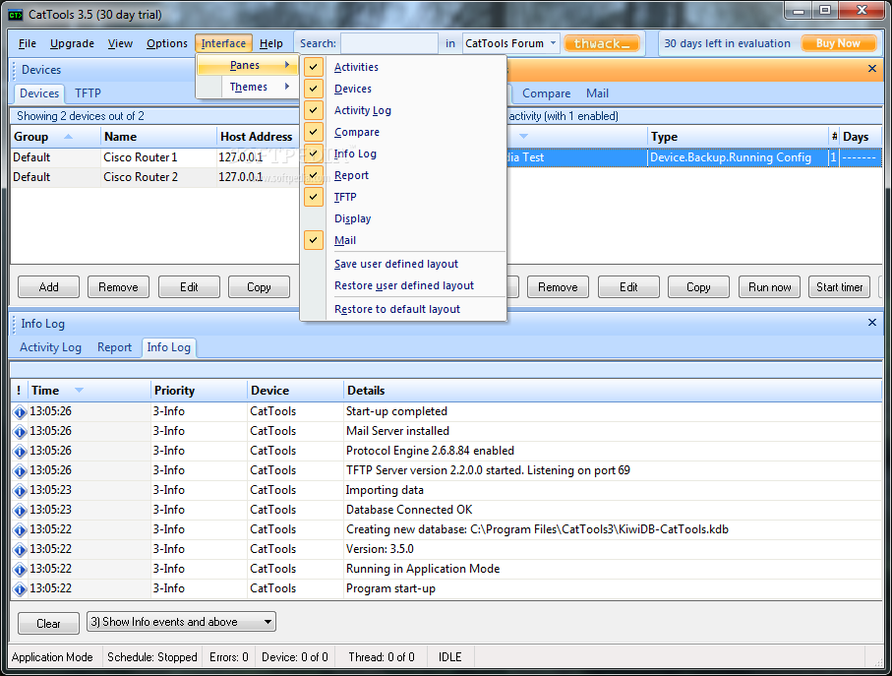Click the Run now button
Screen dimensions: 892x676
coord(770,287)
